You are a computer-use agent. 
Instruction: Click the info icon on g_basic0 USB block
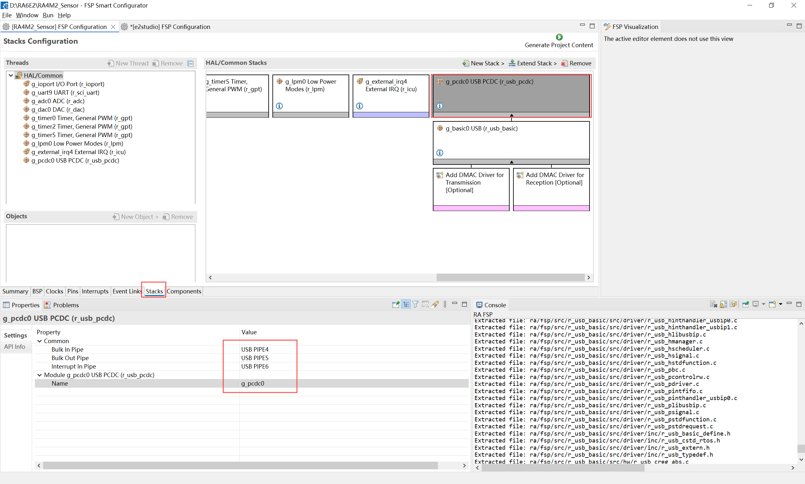tap(440, 153)
